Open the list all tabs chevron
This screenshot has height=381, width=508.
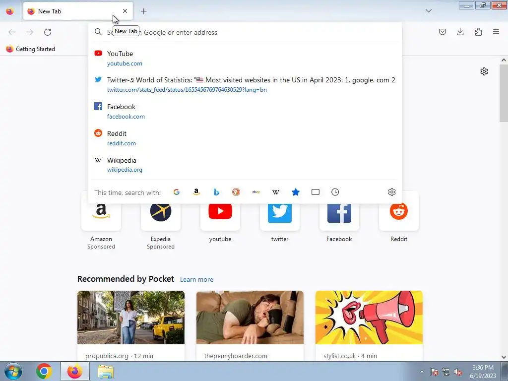429,11
